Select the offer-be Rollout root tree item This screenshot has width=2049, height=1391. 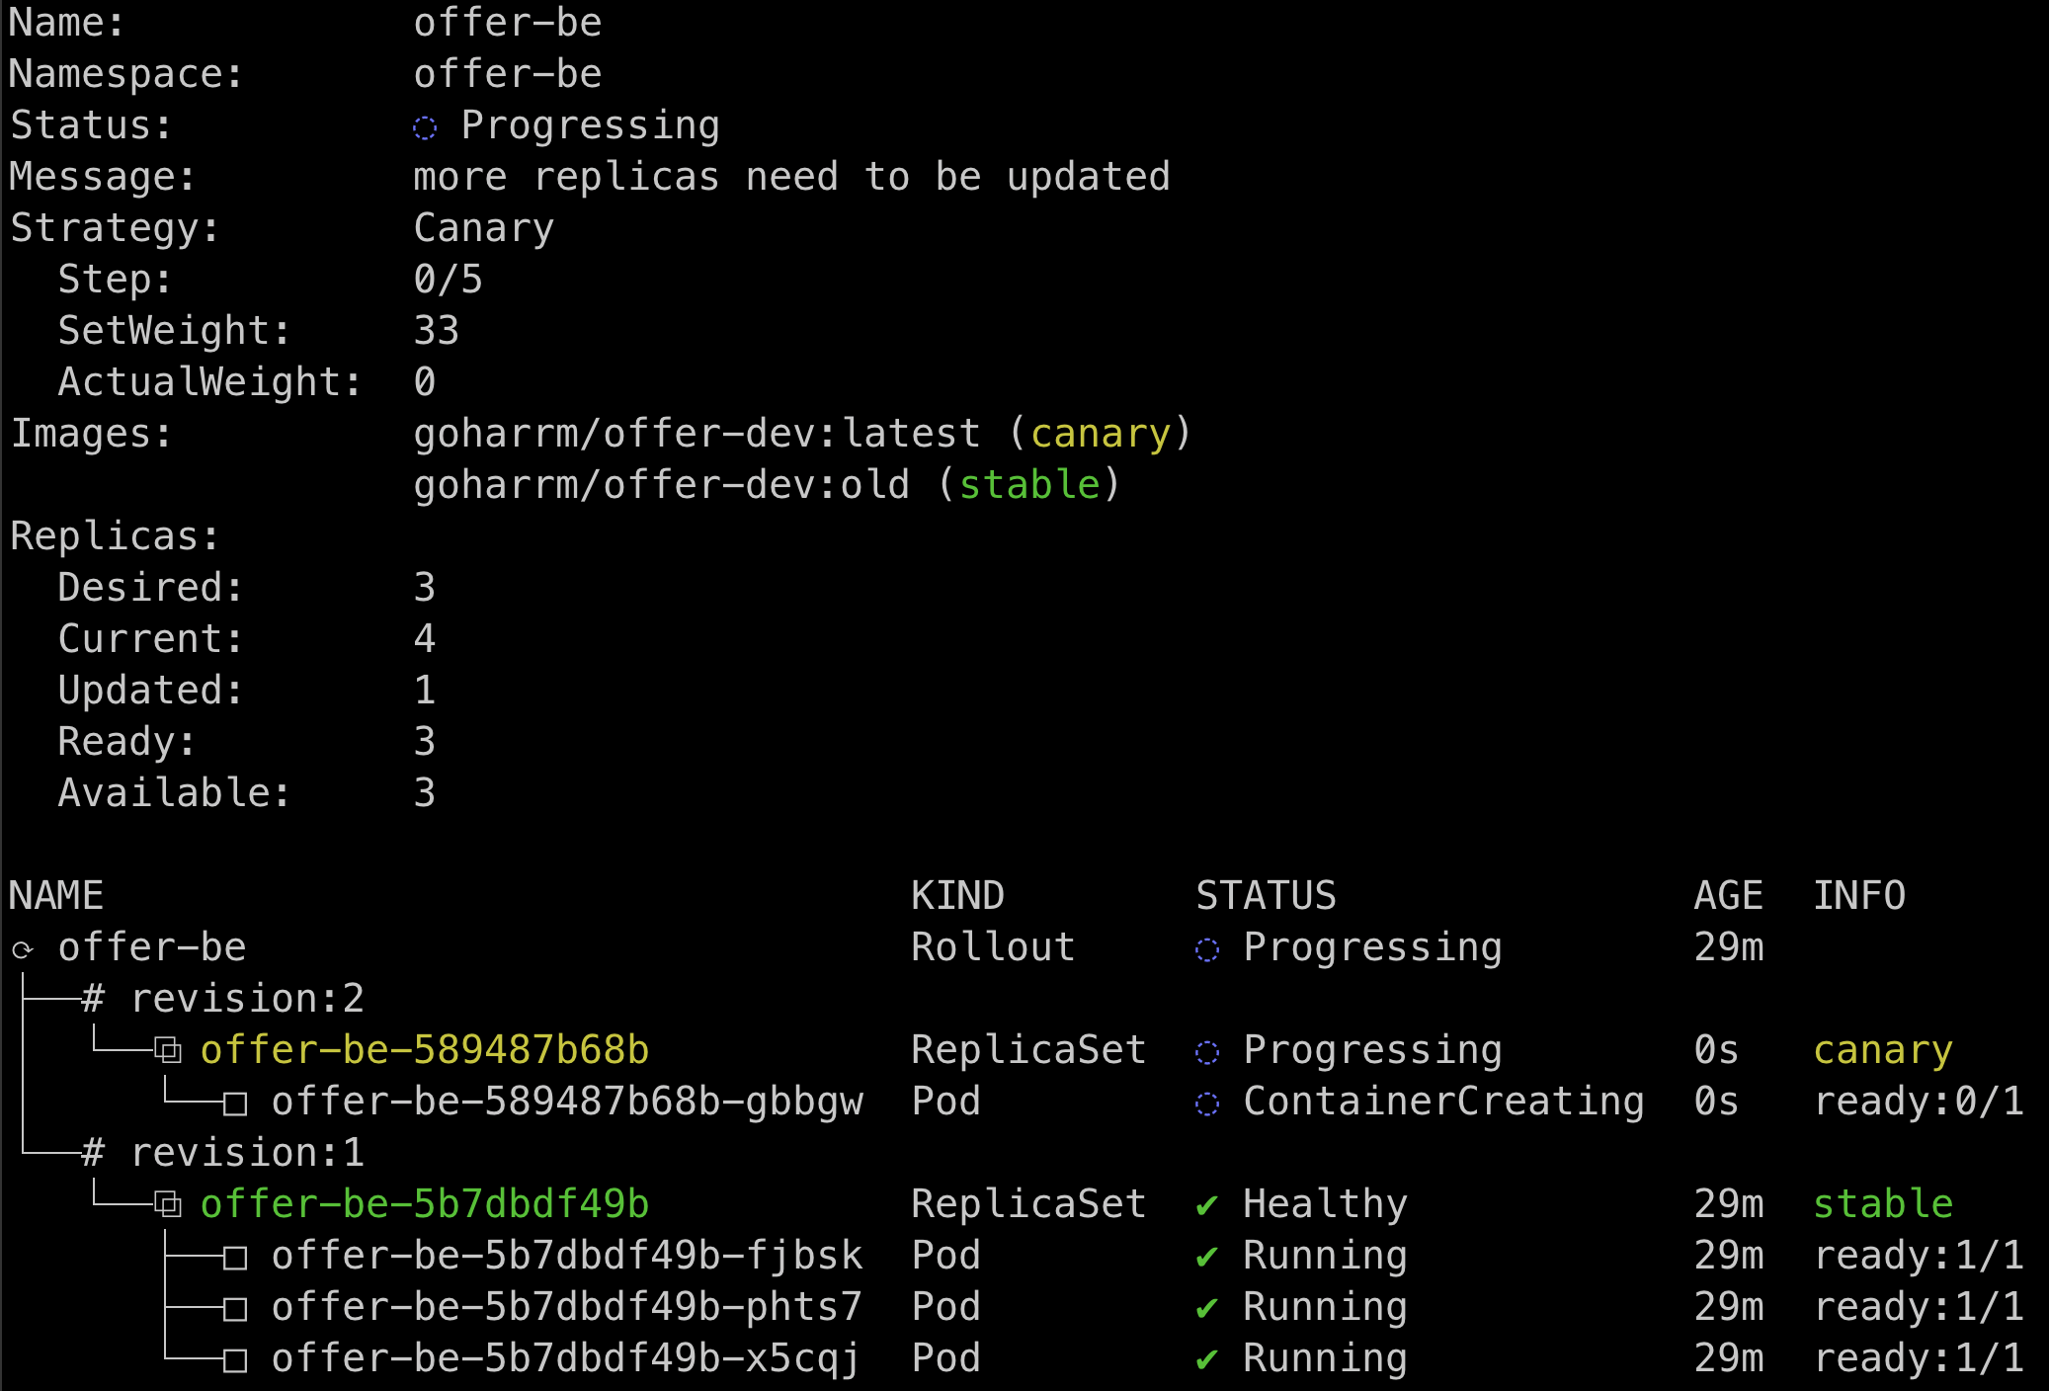pos(151,947)
